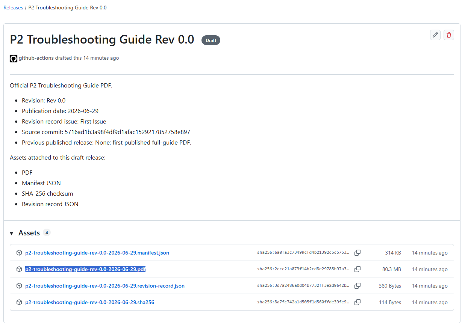Screen dimensions: 462x324
Task: Collapse the Assets section triangle
Action: pyautogui.click(x=12, y=234)
